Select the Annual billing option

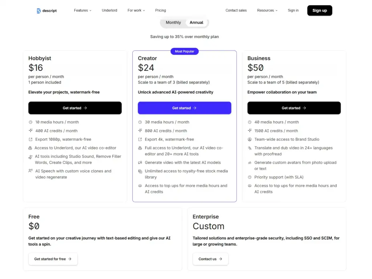pyautogui.click(x=197, y=23)
